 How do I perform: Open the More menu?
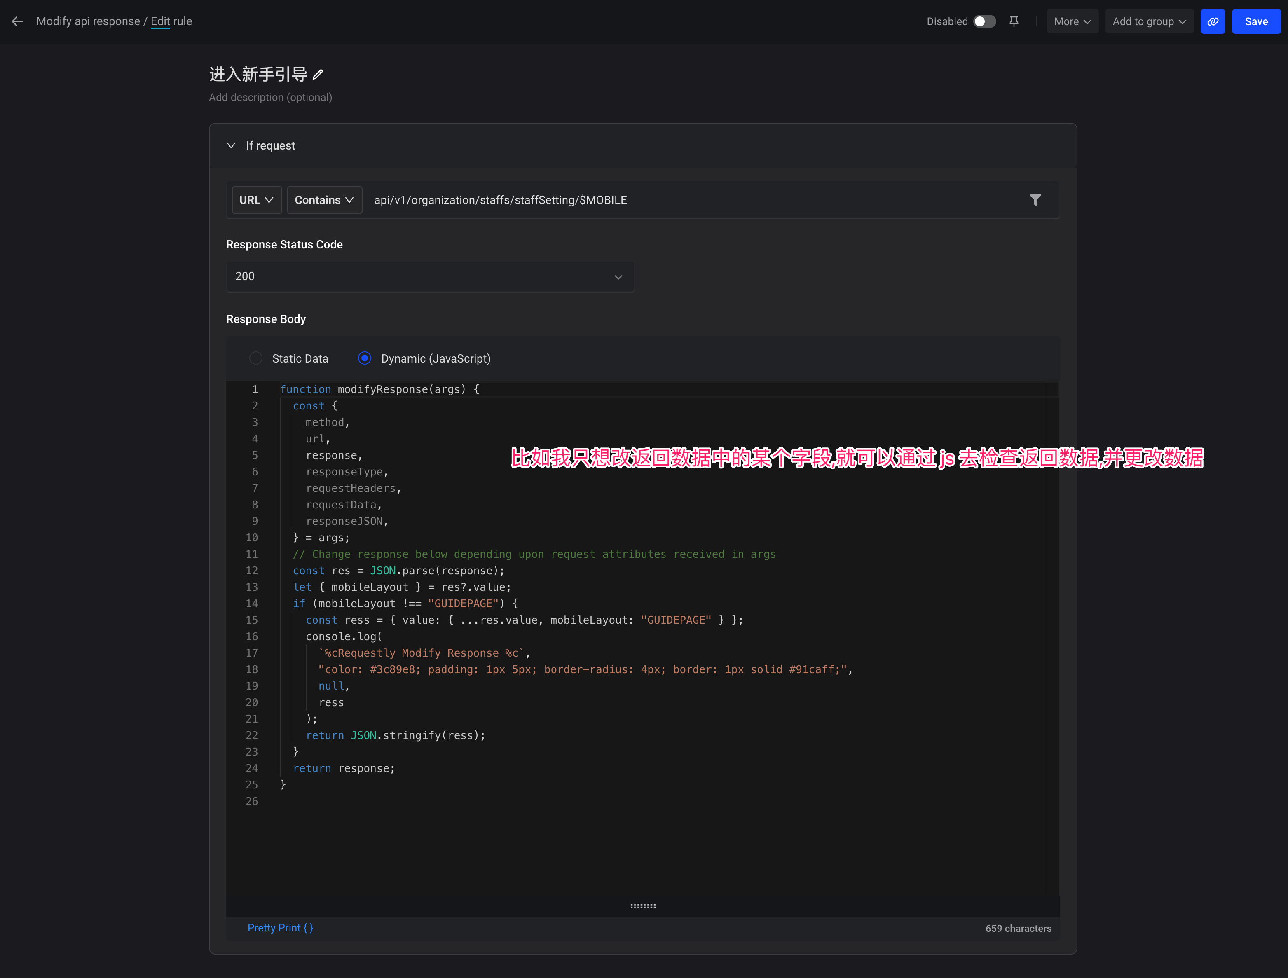[x=1072, y=21]
